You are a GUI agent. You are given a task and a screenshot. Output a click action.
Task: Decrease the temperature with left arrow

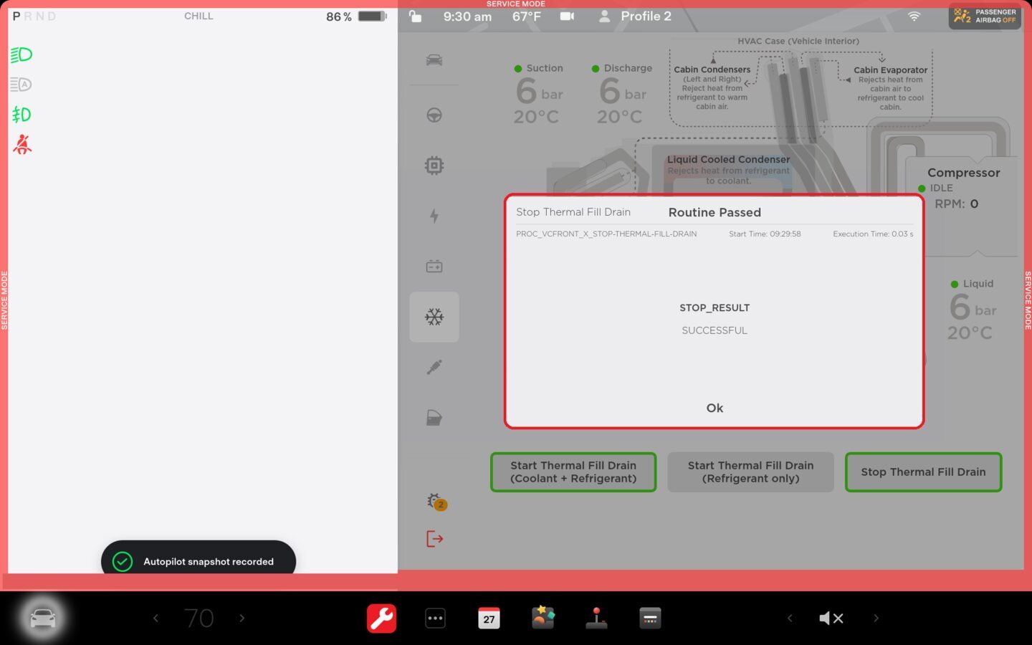[156, 618]
